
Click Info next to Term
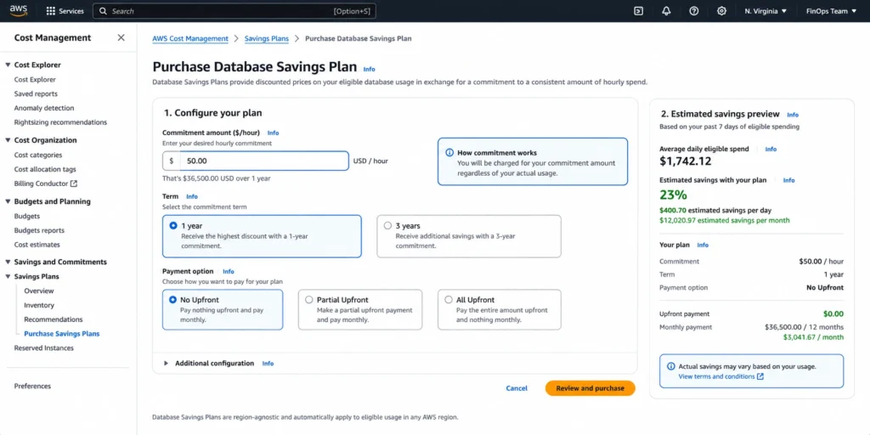click(192, 196)
